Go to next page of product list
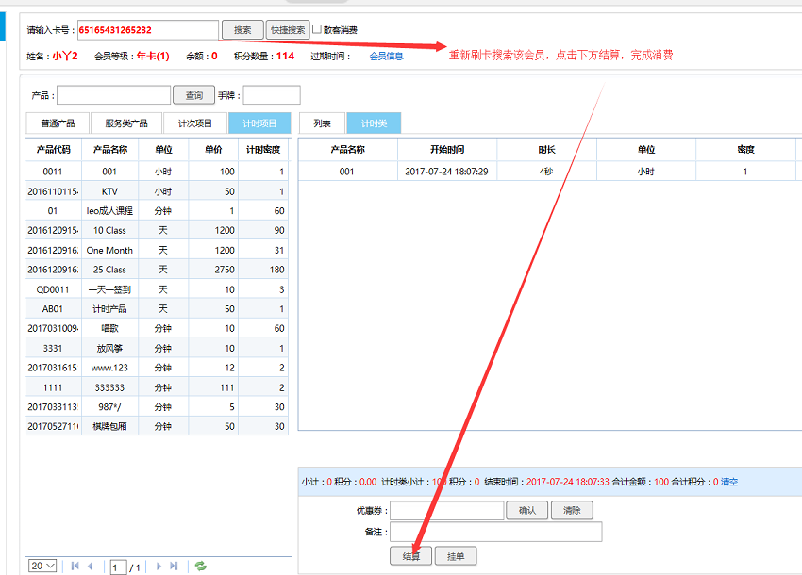This screenshot has height=575, width=802. pos(159,566)
